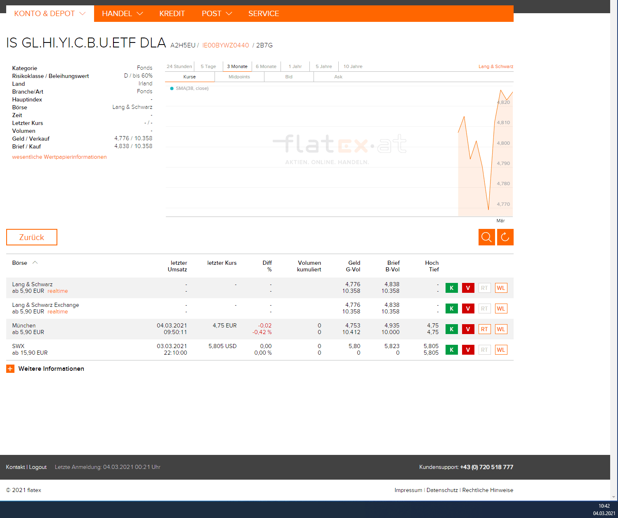
Task: Click the green K buy button for Lang & Schwarz Exchange
Action: [452, 308]
